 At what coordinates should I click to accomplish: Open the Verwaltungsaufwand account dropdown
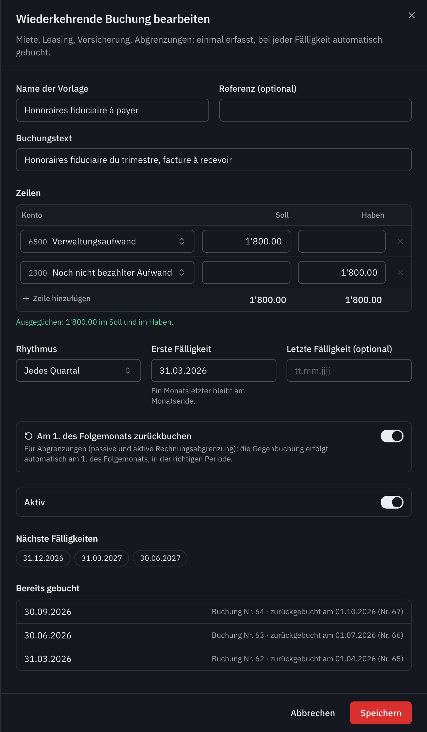[x=107, y=242]
